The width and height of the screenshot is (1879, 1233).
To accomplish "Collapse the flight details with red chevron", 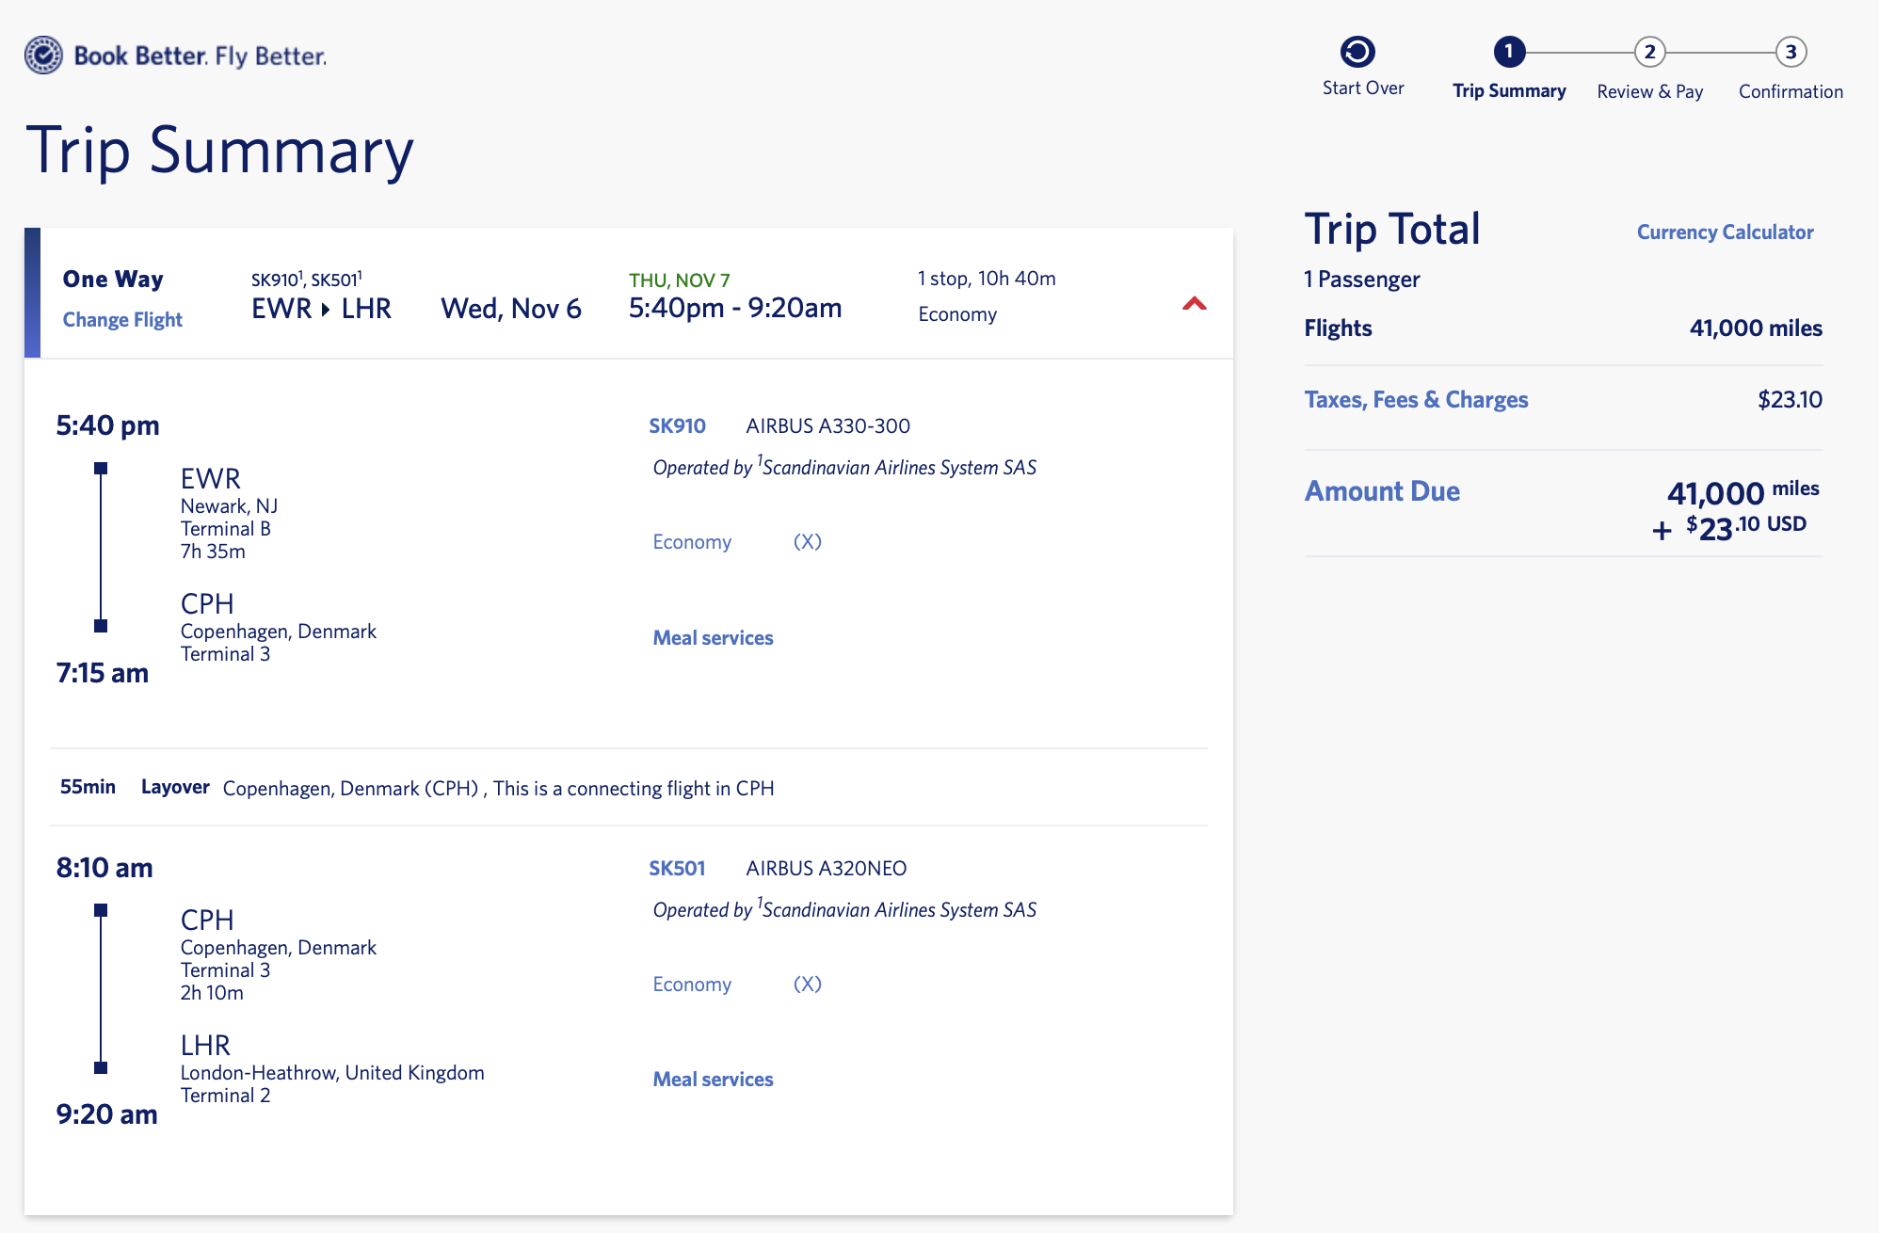I will pyautogui.click(x=1195, y=303).
